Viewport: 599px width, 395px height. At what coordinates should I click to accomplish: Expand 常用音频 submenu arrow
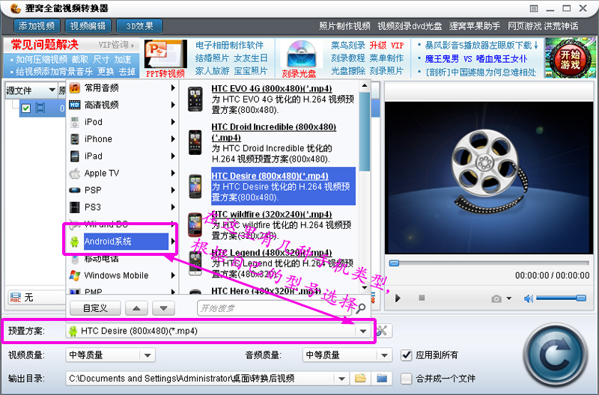173,88
